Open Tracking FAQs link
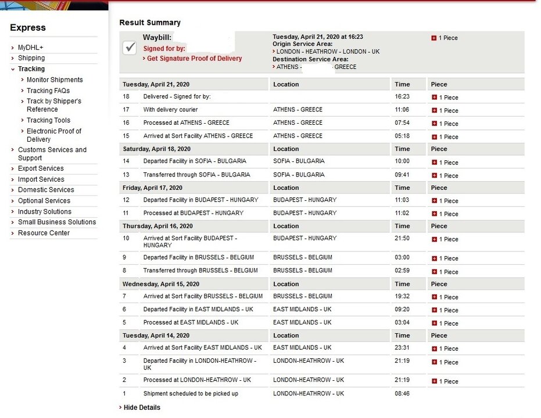541x418 pixels. pyautogui.click(x=48, y=91)
